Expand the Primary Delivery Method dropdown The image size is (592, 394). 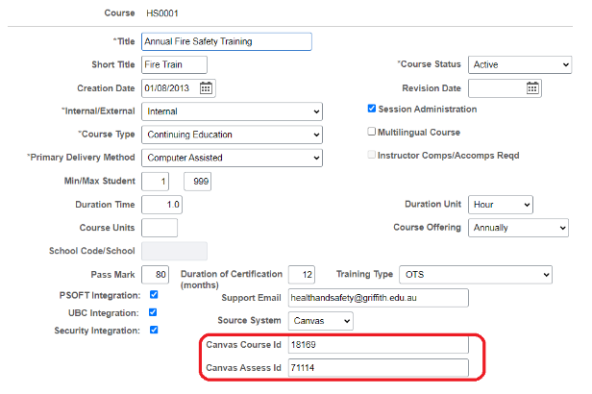[232, 158]
